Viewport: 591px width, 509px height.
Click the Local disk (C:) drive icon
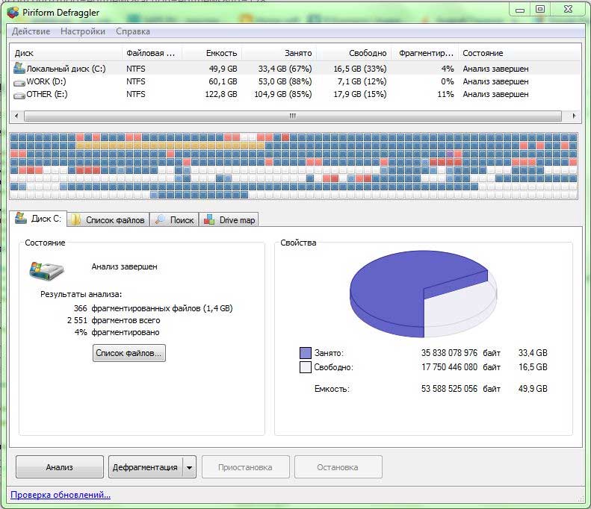(x=19, y=68)
